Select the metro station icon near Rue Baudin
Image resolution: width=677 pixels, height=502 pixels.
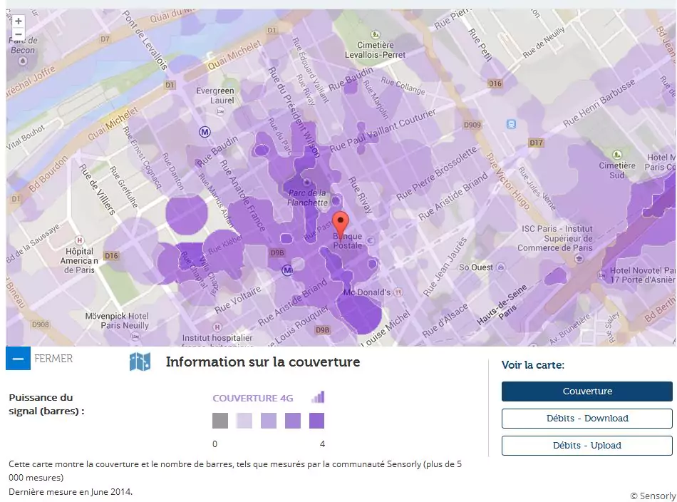(205, 132)
